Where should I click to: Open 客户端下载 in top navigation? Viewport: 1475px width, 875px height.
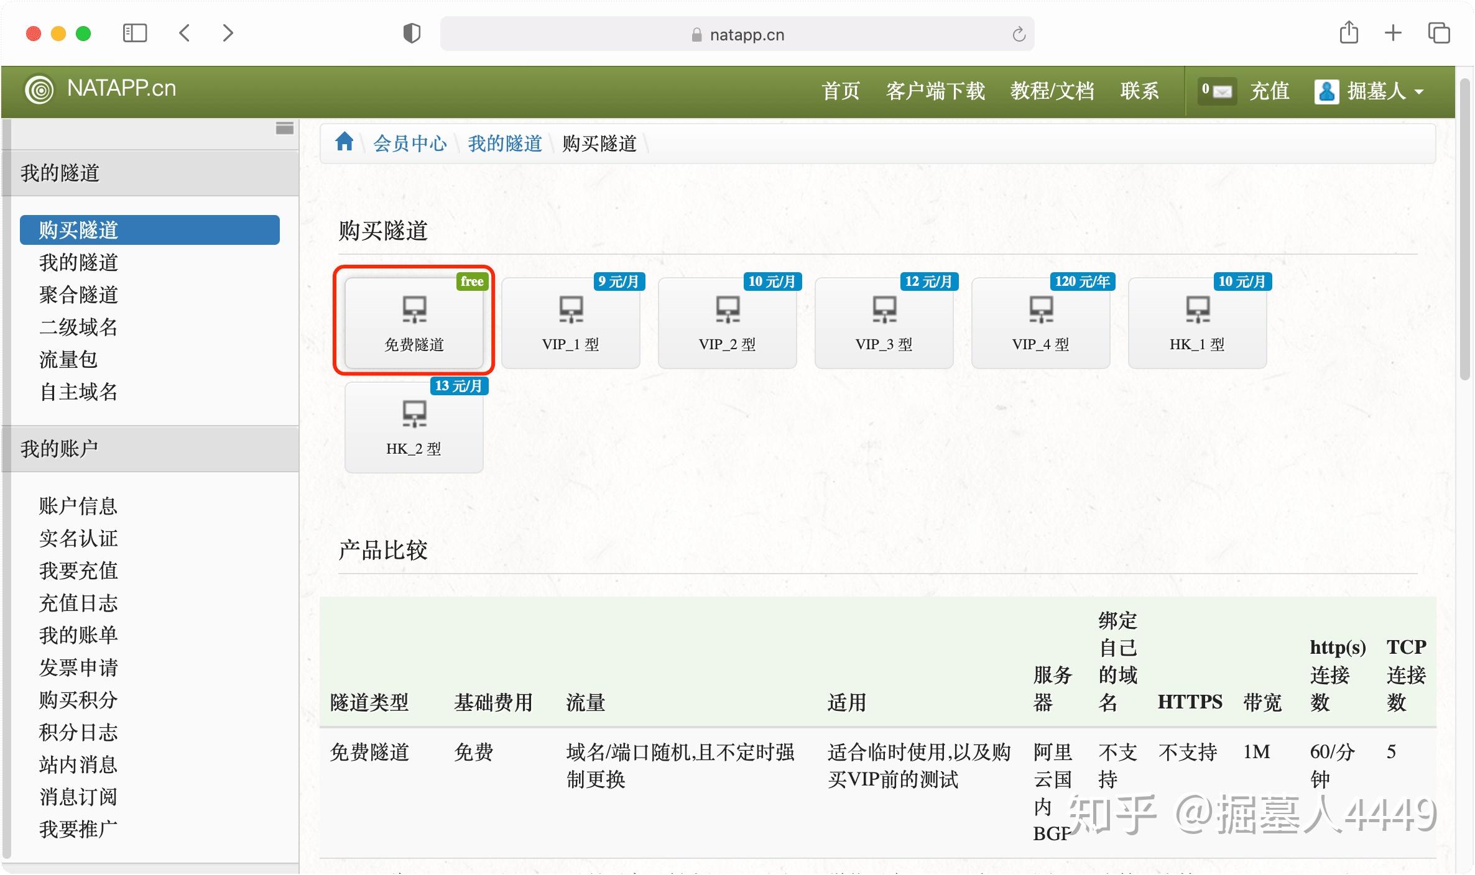(x=935, y=91)
